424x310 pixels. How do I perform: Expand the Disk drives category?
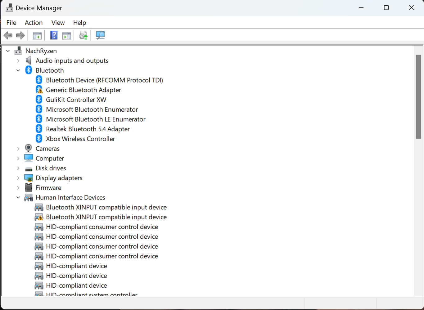pos(18,168)
